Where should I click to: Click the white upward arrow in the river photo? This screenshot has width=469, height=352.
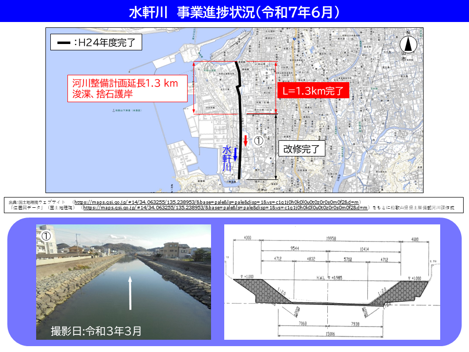coord(130,292)
